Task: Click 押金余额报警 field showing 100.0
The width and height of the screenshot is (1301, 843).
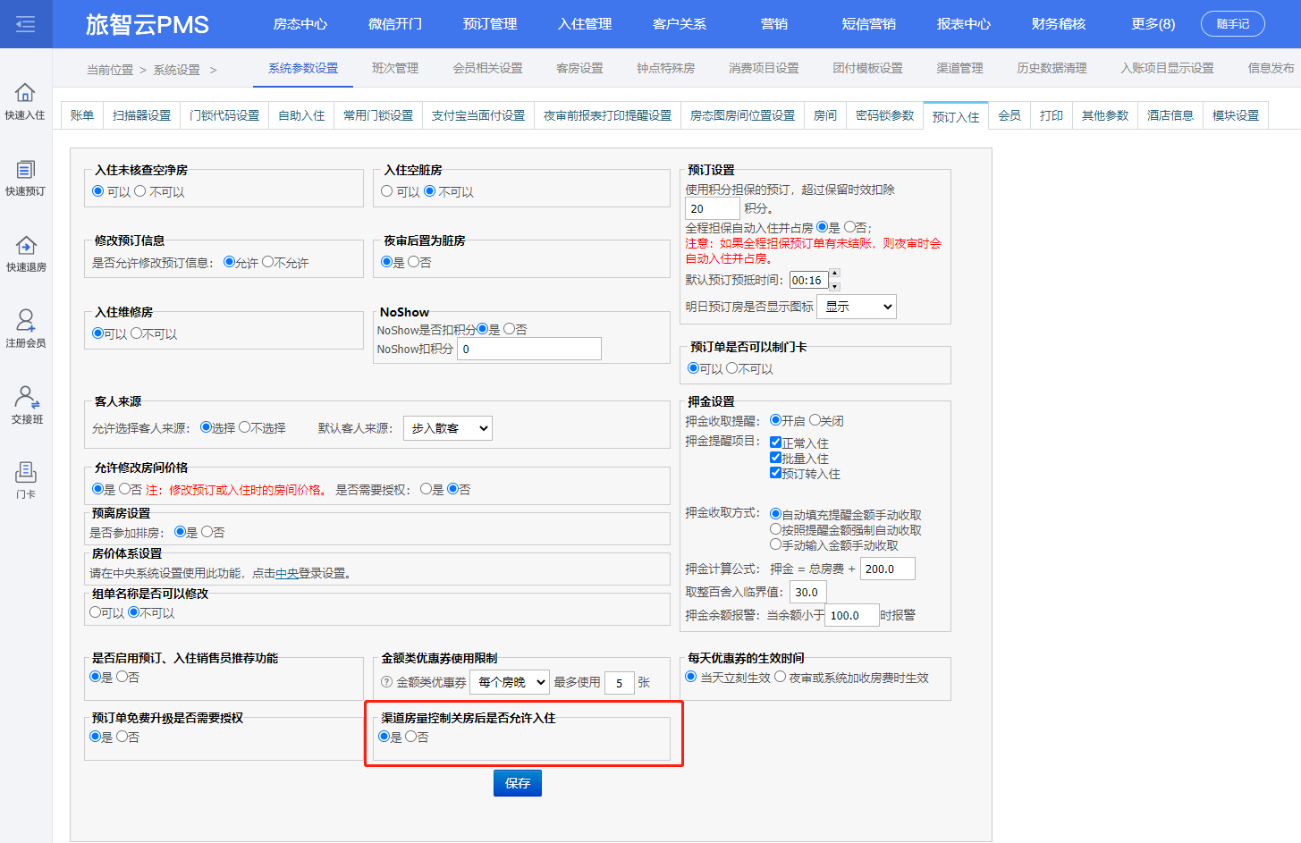Action: click(x=851, y=615)
